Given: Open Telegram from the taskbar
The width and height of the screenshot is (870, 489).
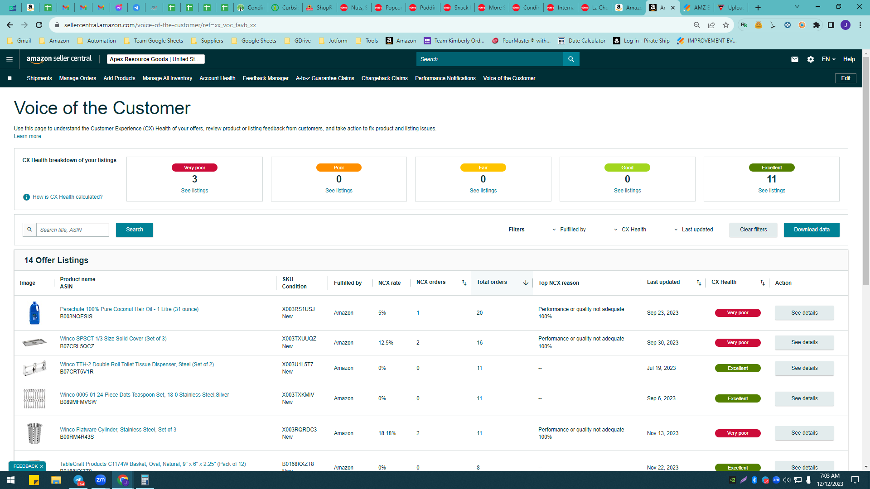Looking at the screenshot, I should [x=78, y=480].
